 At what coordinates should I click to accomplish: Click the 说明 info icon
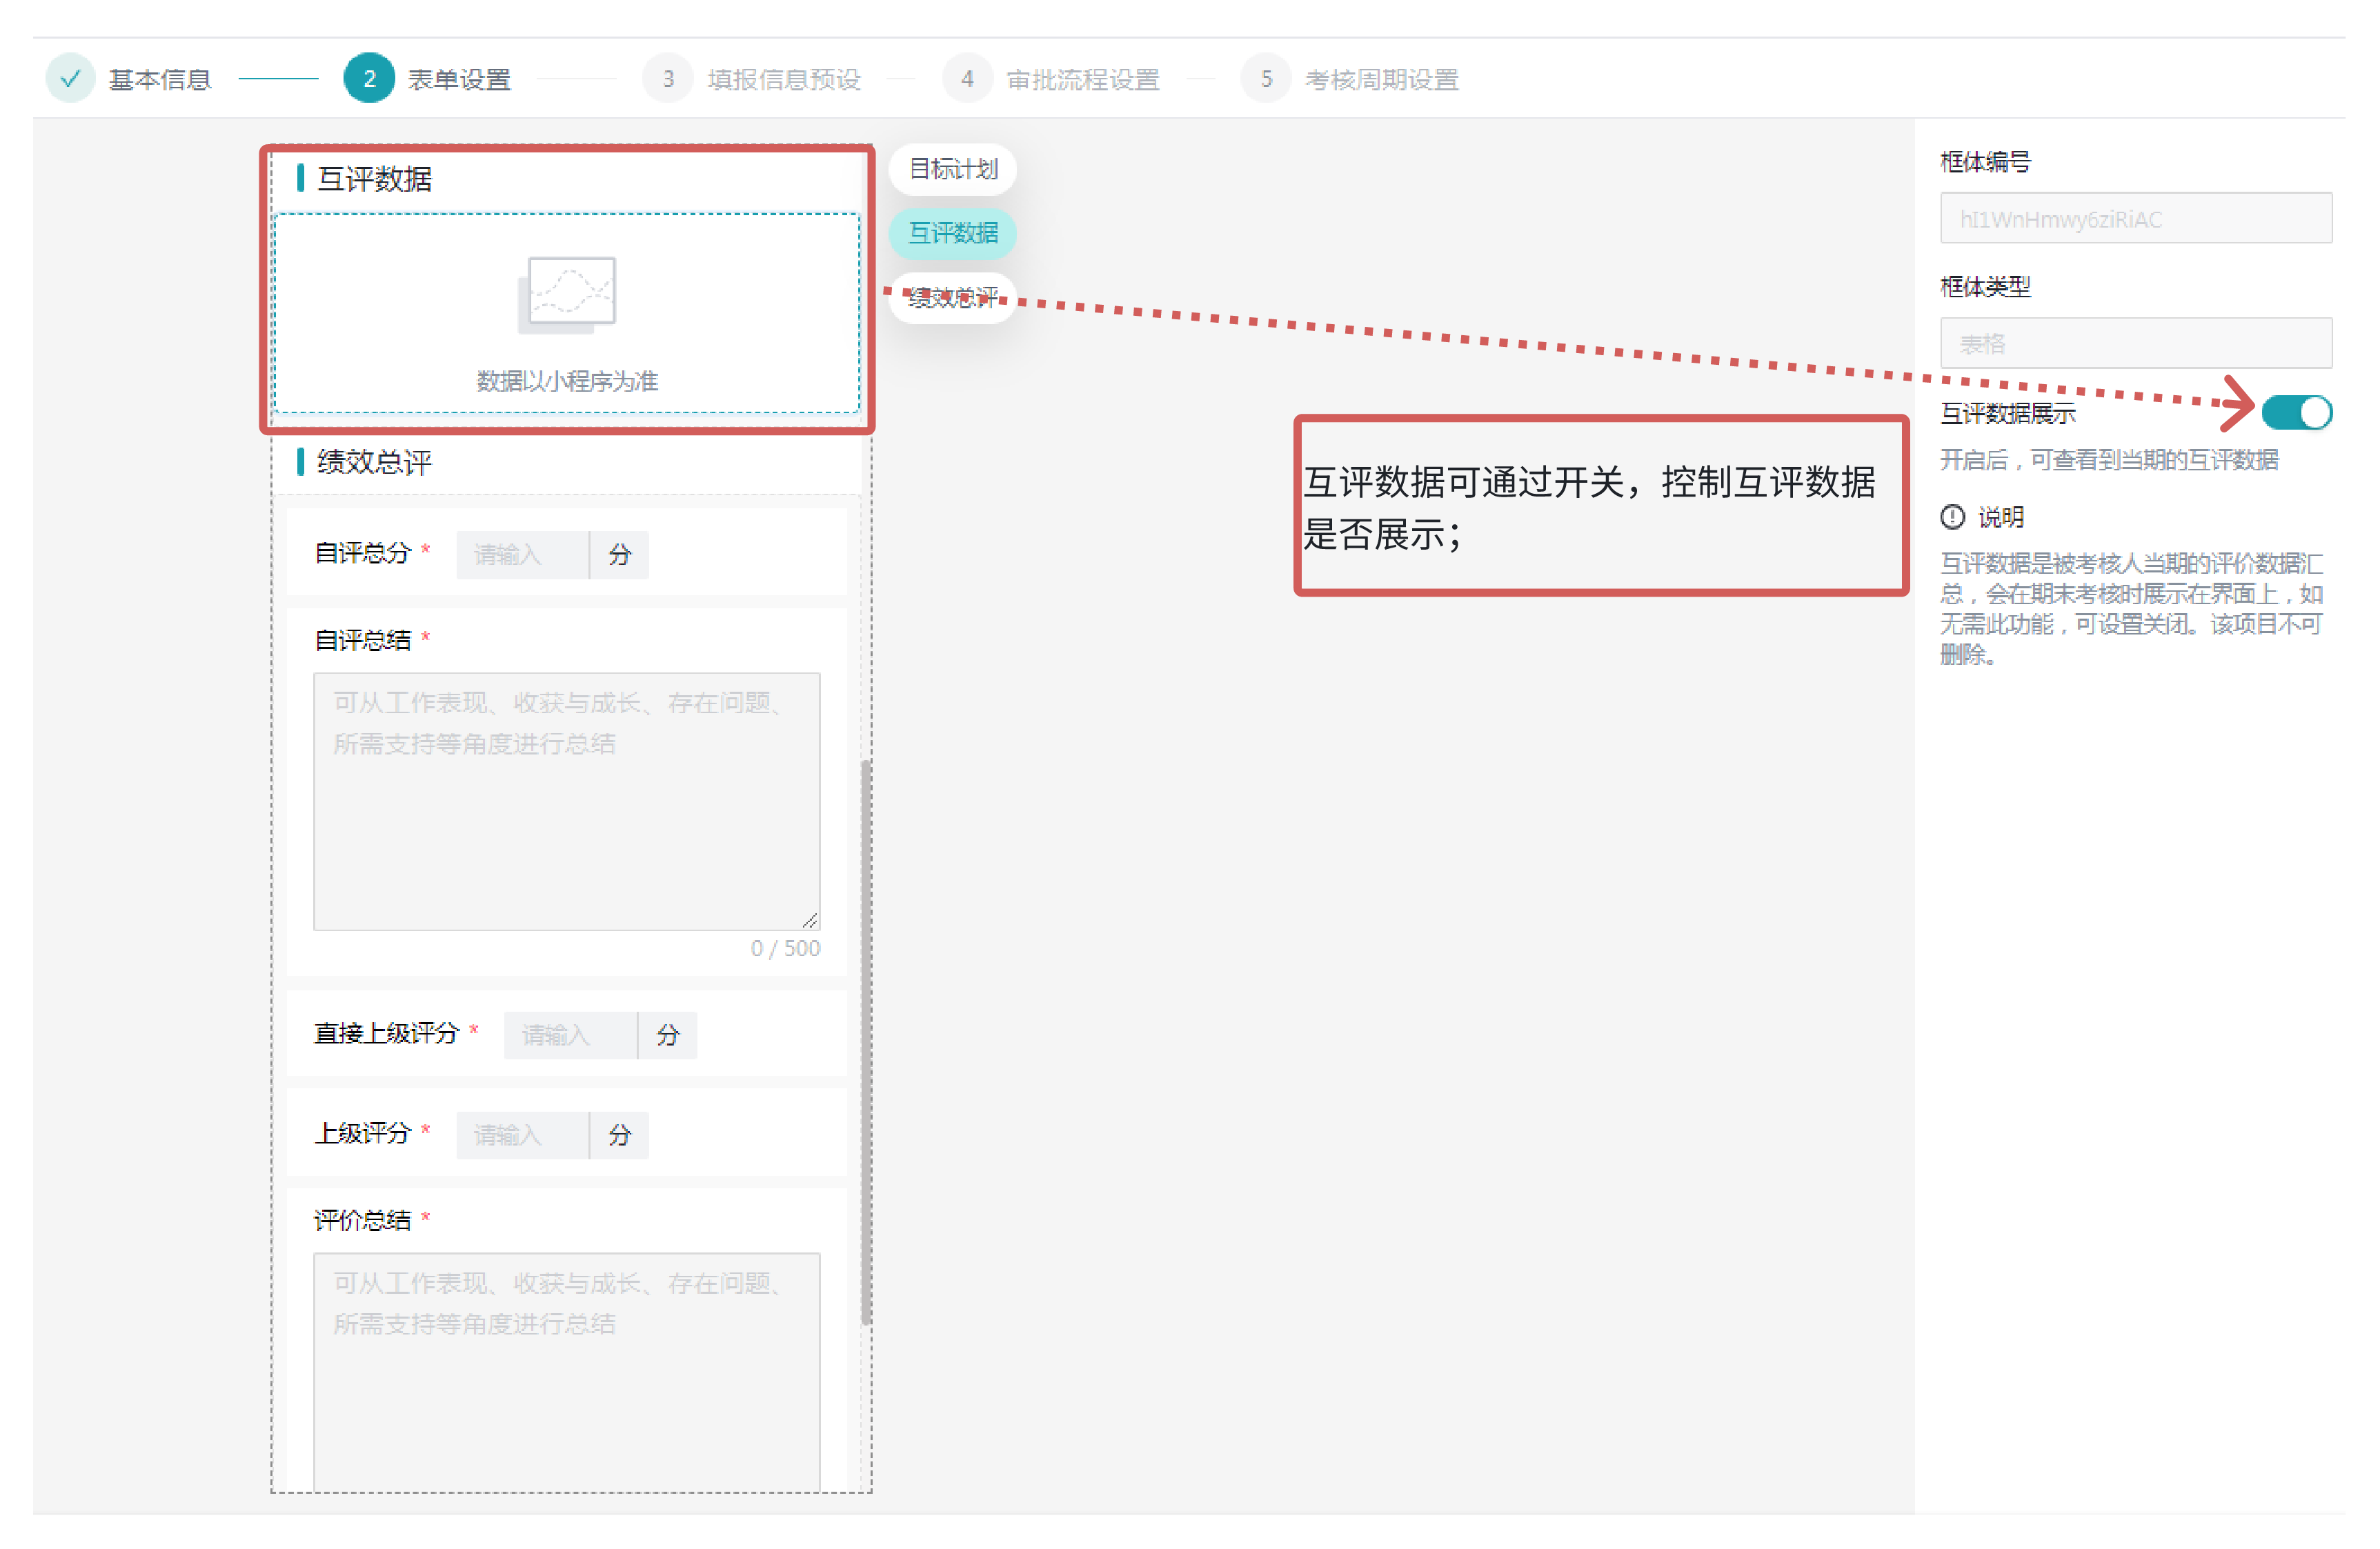tap(1952, 517)
